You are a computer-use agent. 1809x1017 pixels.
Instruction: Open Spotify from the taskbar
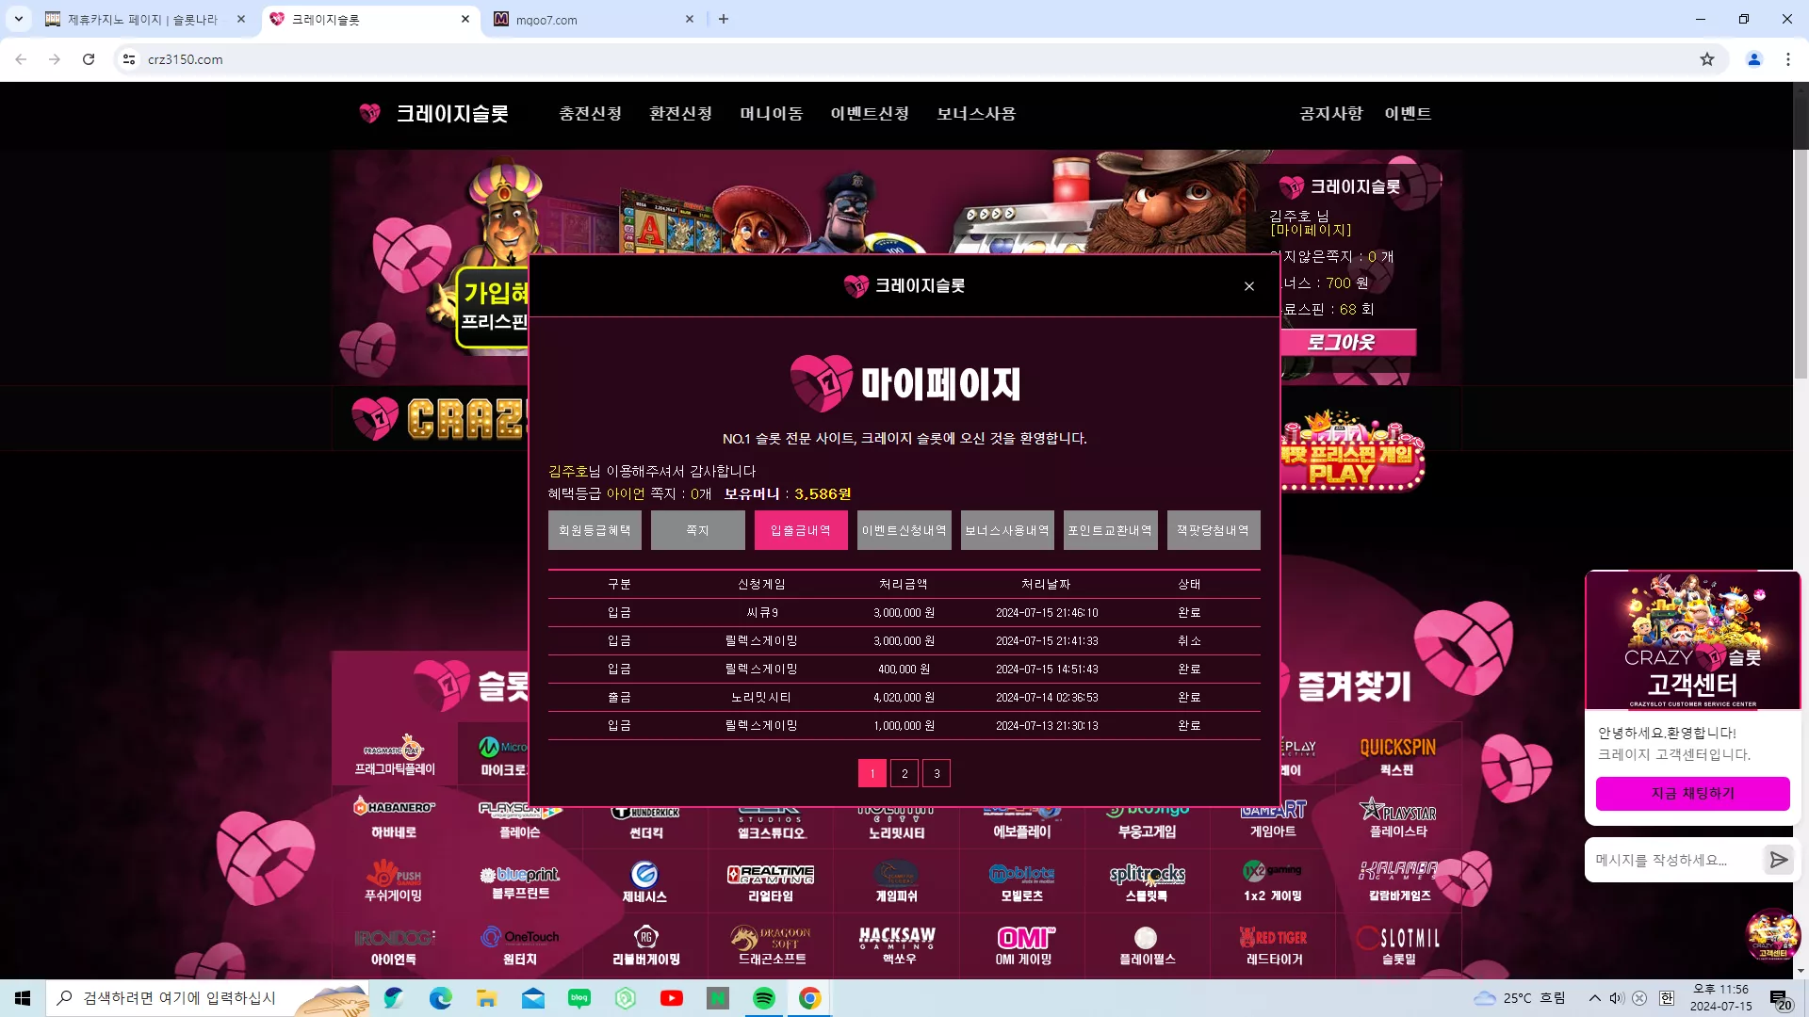pyautogui.click(x=764, y=998)
